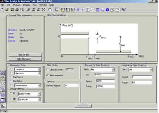Restore full view with the four-arrows icon

point(43,10)
